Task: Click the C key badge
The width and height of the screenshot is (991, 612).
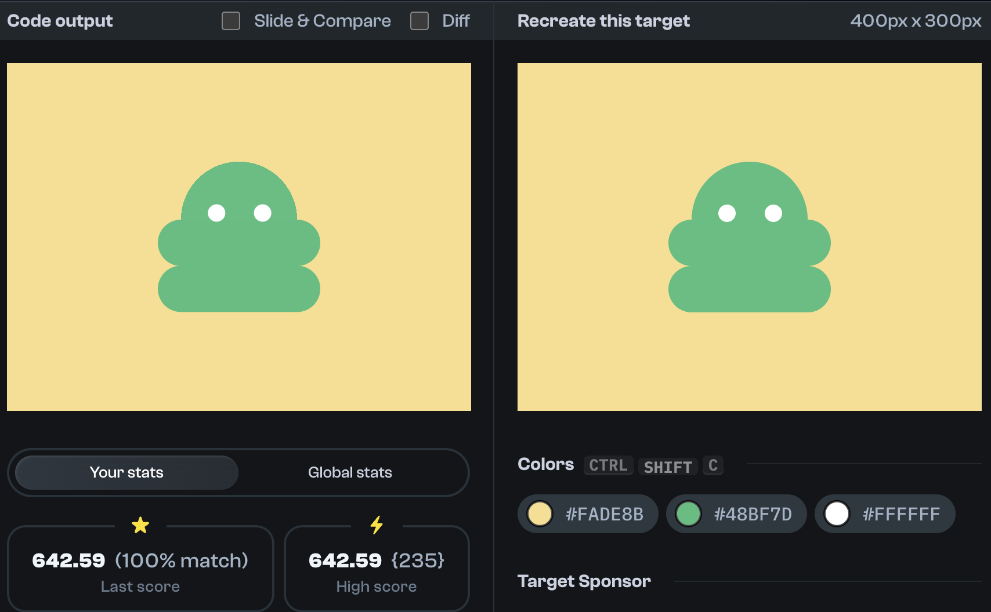Action: [x=713, y=465]
